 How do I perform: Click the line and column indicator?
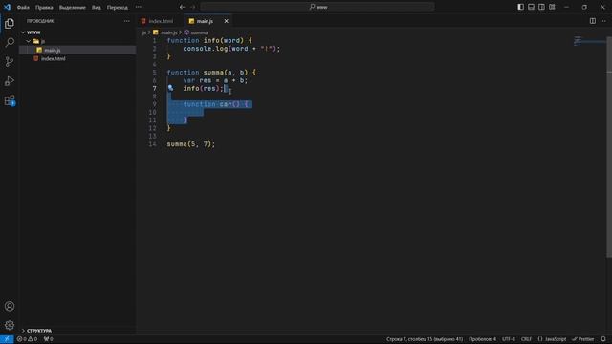point(425,339)
